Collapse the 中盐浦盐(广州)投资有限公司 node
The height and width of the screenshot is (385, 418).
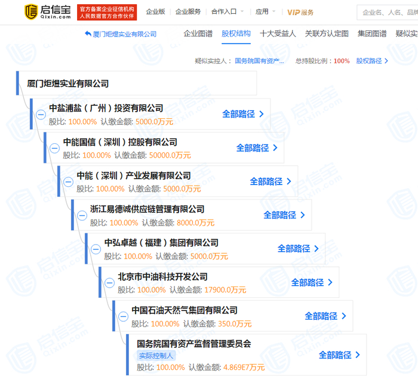(41, 115)
